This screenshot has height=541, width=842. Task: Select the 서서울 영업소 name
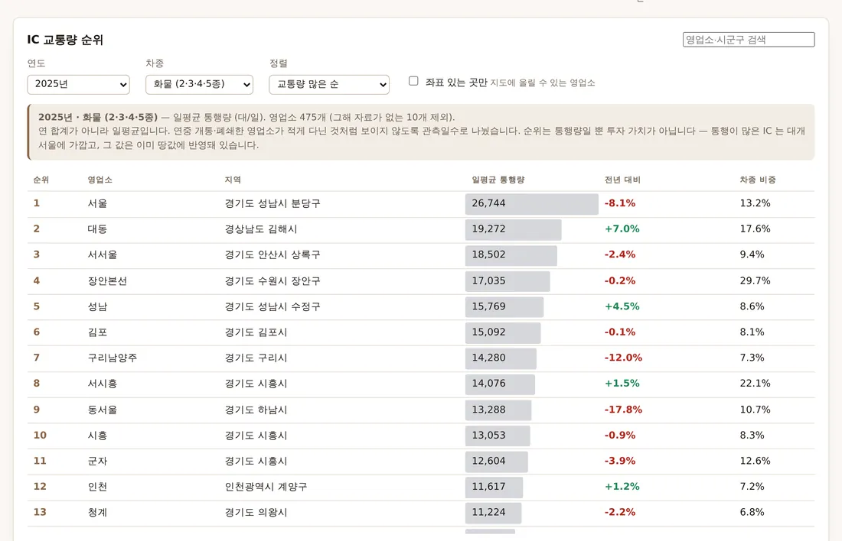coord(102,254)
